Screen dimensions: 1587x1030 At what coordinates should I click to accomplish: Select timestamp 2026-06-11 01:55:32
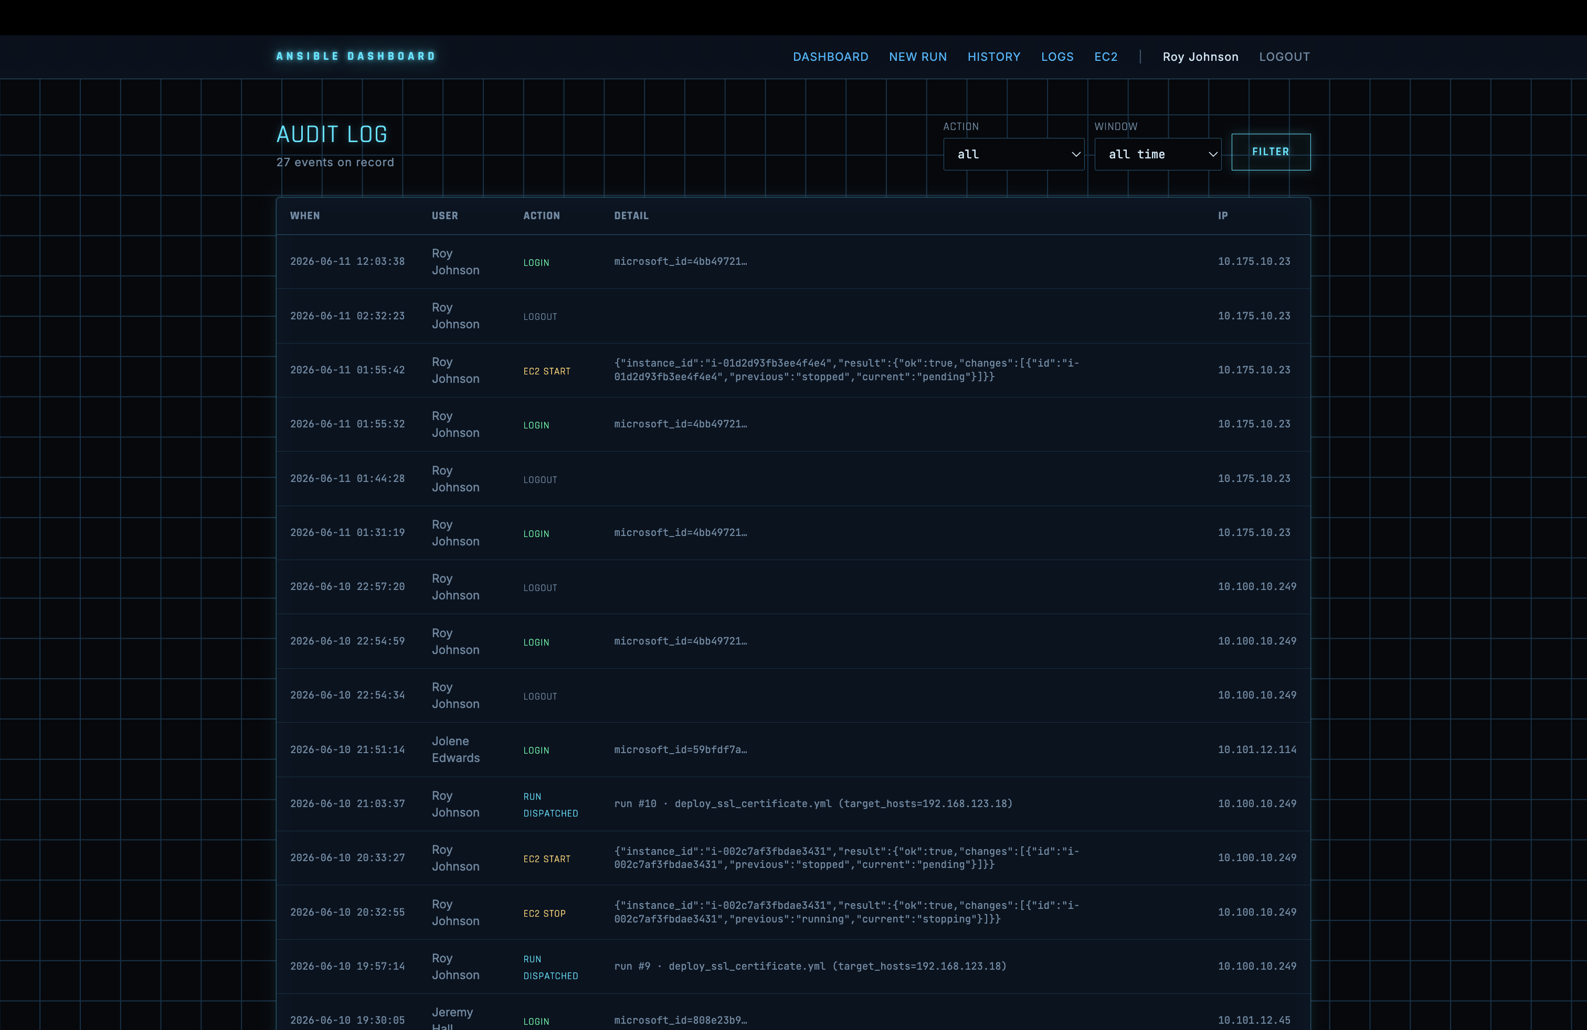coord(347,424)
